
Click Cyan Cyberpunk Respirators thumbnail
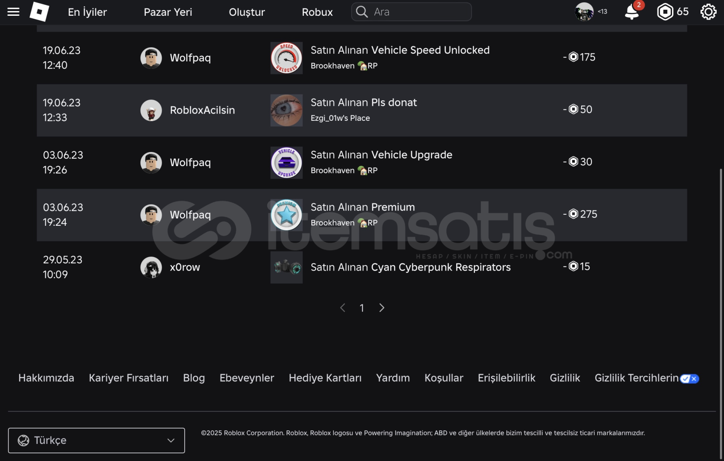point(287,267)
